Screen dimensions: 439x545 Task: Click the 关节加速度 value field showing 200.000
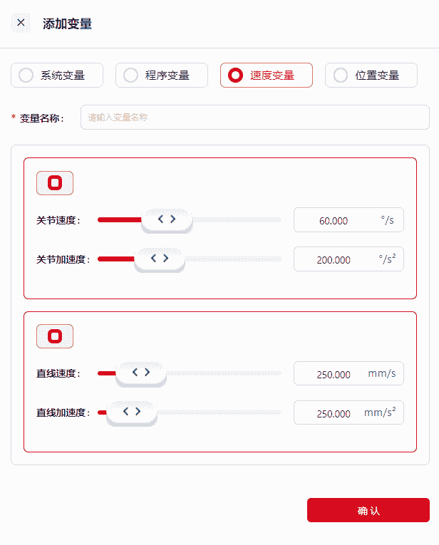click(x=335, y=259)
